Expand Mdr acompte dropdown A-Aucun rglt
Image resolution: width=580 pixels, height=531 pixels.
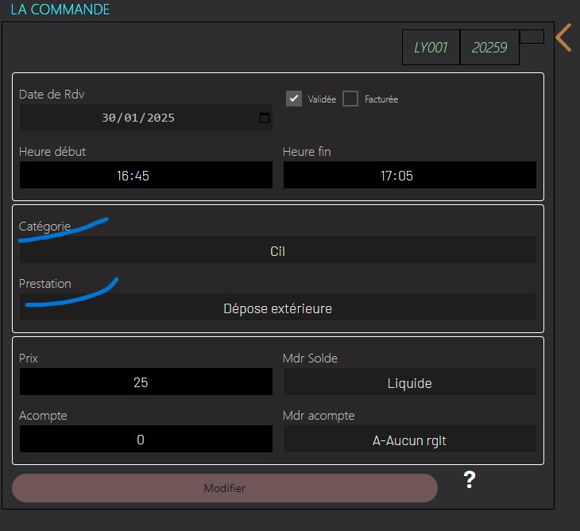point(409,440)
